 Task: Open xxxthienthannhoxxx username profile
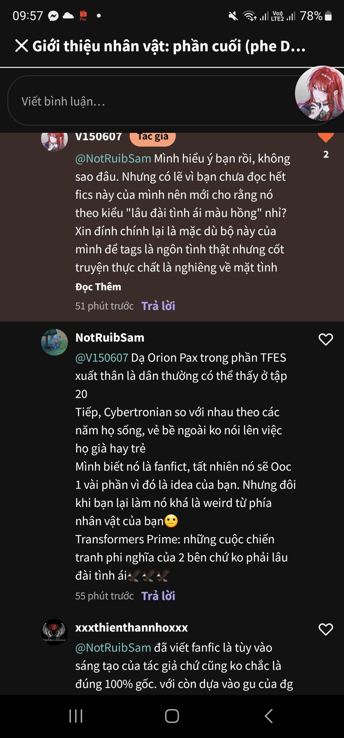click(x=131, y=627)
